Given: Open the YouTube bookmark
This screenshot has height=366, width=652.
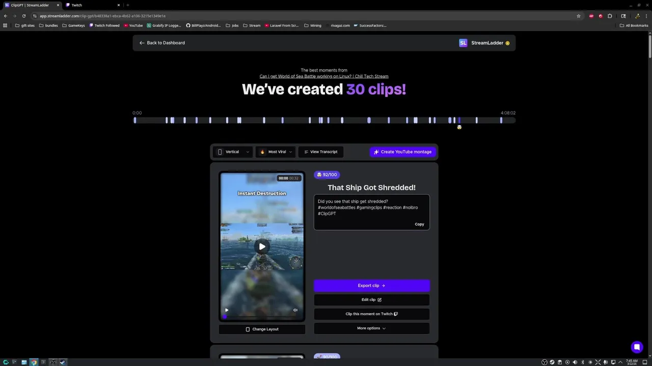Looking at the screenshot, I should [x=133, y=25].
